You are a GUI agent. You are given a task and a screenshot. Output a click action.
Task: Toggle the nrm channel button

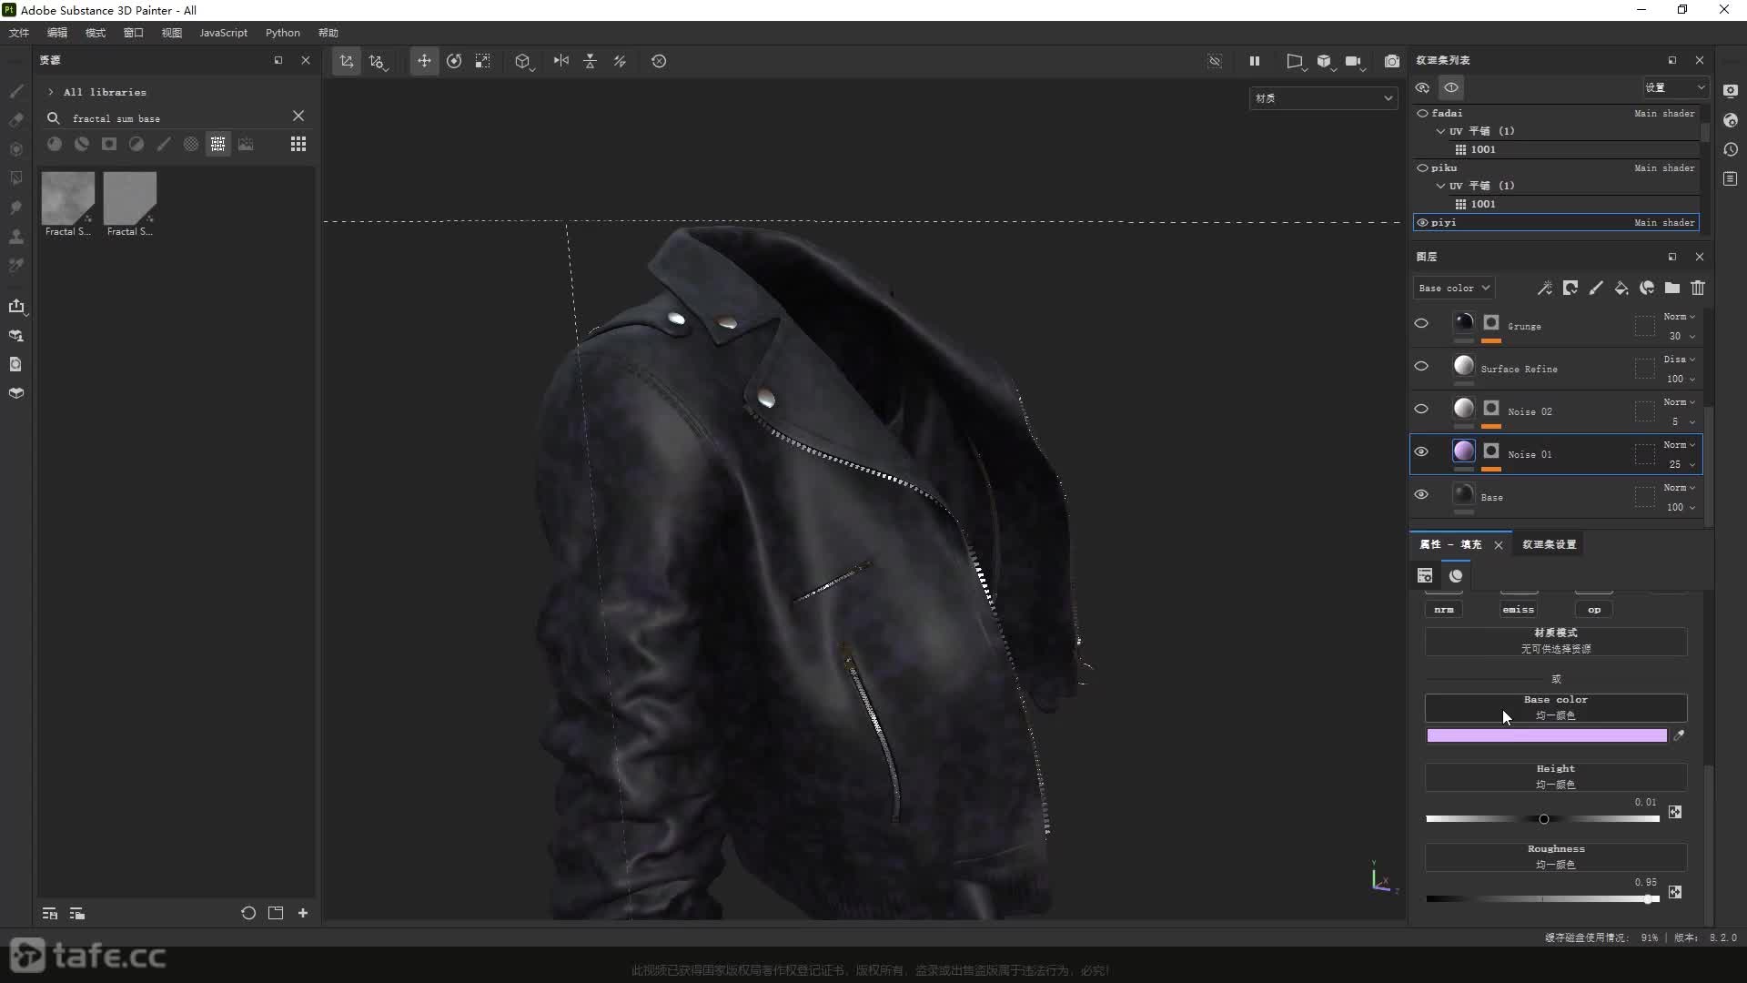tap(1444, 609)
